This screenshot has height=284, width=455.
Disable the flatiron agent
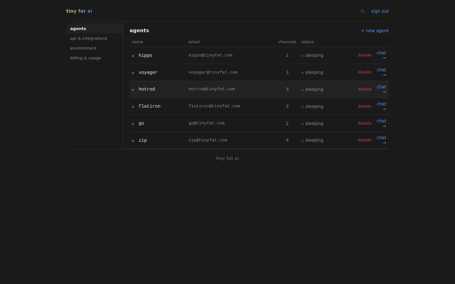(365, 106)
